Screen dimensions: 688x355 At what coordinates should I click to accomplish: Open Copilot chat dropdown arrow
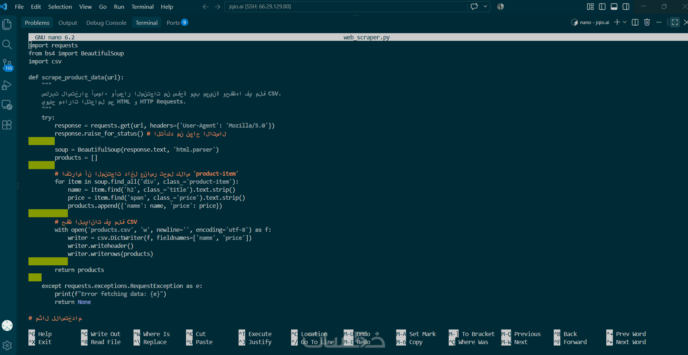tap(486, 7)
